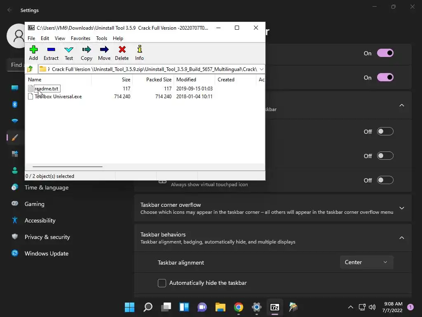Click the Bluetooth sidebar icon in Settings
The image size is (422, 317).
(15, 104)
